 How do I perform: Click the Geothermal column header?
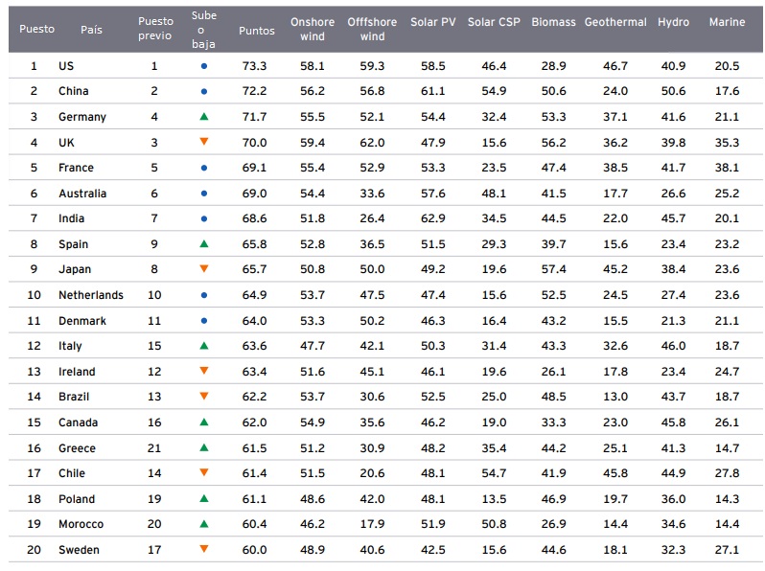pyautogui.click(x=615, y=22)
